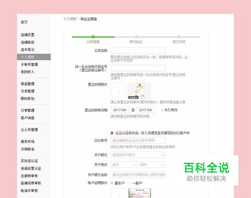Go to 店铺装修 in the sidebar
Screen dimensions: 251x198
pos(28,42)
